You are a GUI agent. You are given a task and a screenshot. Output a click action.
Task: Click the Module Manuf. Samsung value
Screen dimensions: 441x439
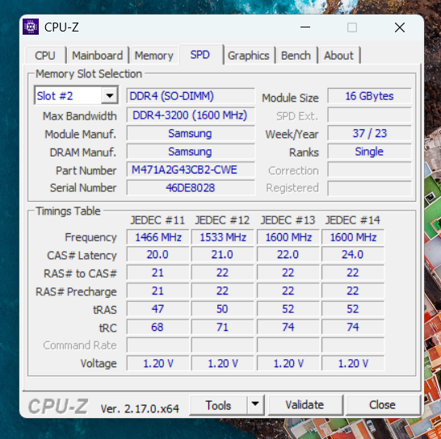[191, 133]
